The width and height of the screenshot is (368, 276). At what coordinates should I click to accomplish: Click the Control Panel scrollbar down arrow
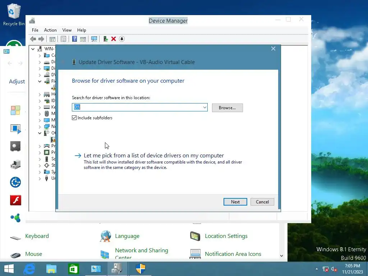[281, 256]
